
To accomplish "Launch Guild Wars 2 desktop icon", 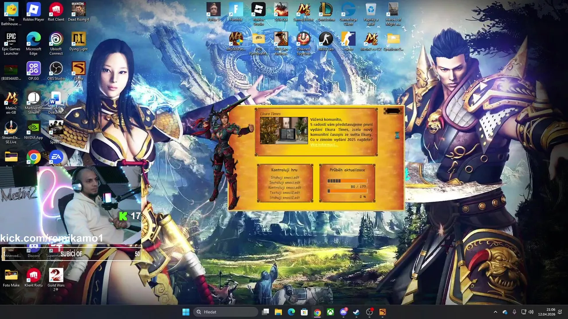I will click(56, 280).
